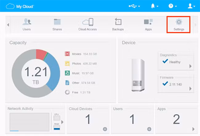
Task: Open the notifications dropdown arrow
Action: coord(158,6)
